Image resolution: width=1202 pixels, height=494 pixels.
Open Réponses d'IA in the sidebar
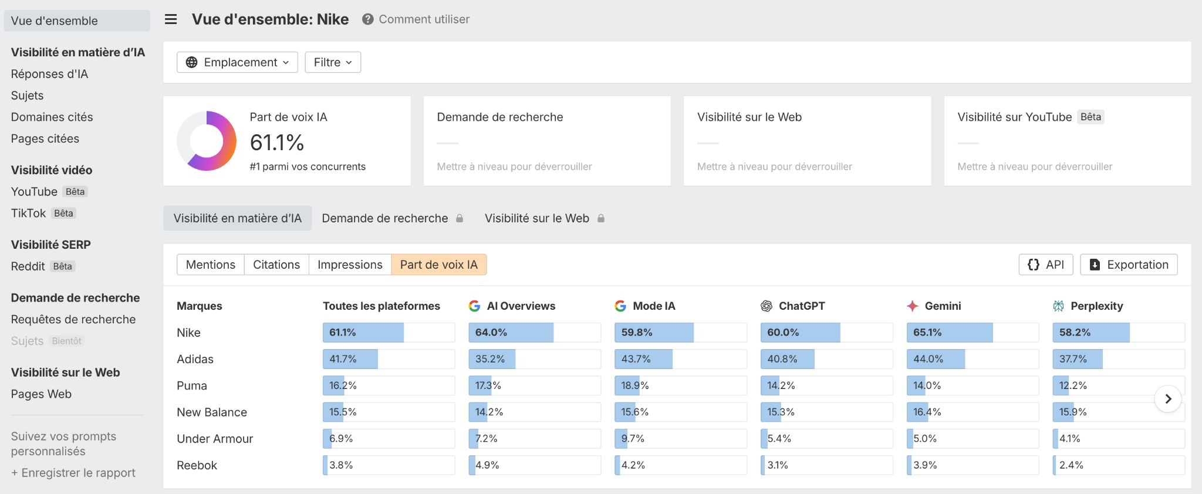(49, 74)
